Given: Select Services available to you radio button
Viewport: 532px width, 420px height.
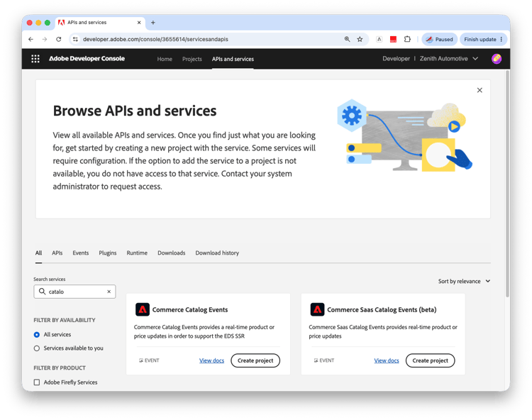Looking at the screenshot, I should (x=37, y=348).
